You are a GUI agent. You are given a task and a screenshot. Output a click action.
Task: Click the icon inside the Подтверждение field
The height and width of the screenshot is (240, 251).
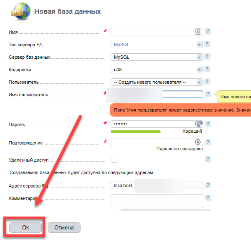pos(198,142)
